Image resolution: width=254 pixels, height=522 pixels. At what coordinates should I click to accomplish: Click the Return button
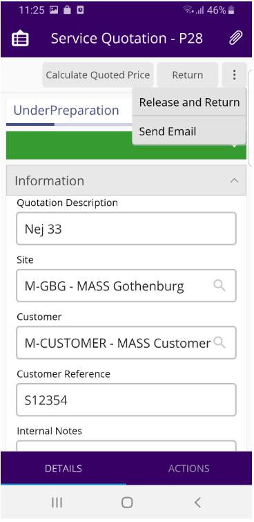(188, 75)
